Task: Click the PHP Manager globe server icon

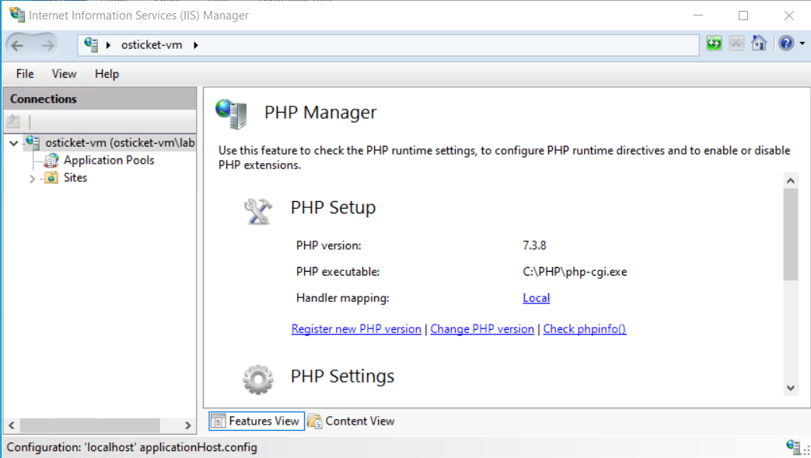Action: tap(231, 113)
